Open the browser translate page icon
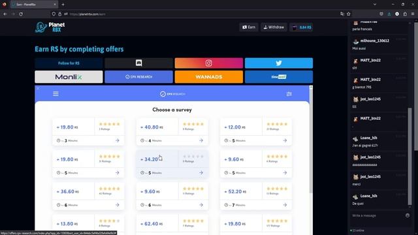This screenshot has height=235, width=418. 342,14
